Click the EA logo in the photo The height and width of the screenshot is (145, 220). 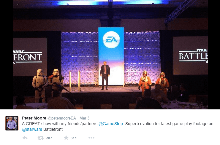tap(111, 40)
